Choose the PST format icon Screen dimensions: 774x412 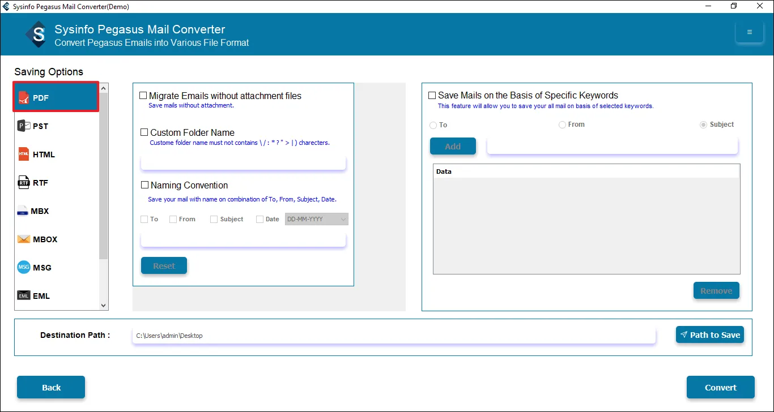tap(24, 126)
